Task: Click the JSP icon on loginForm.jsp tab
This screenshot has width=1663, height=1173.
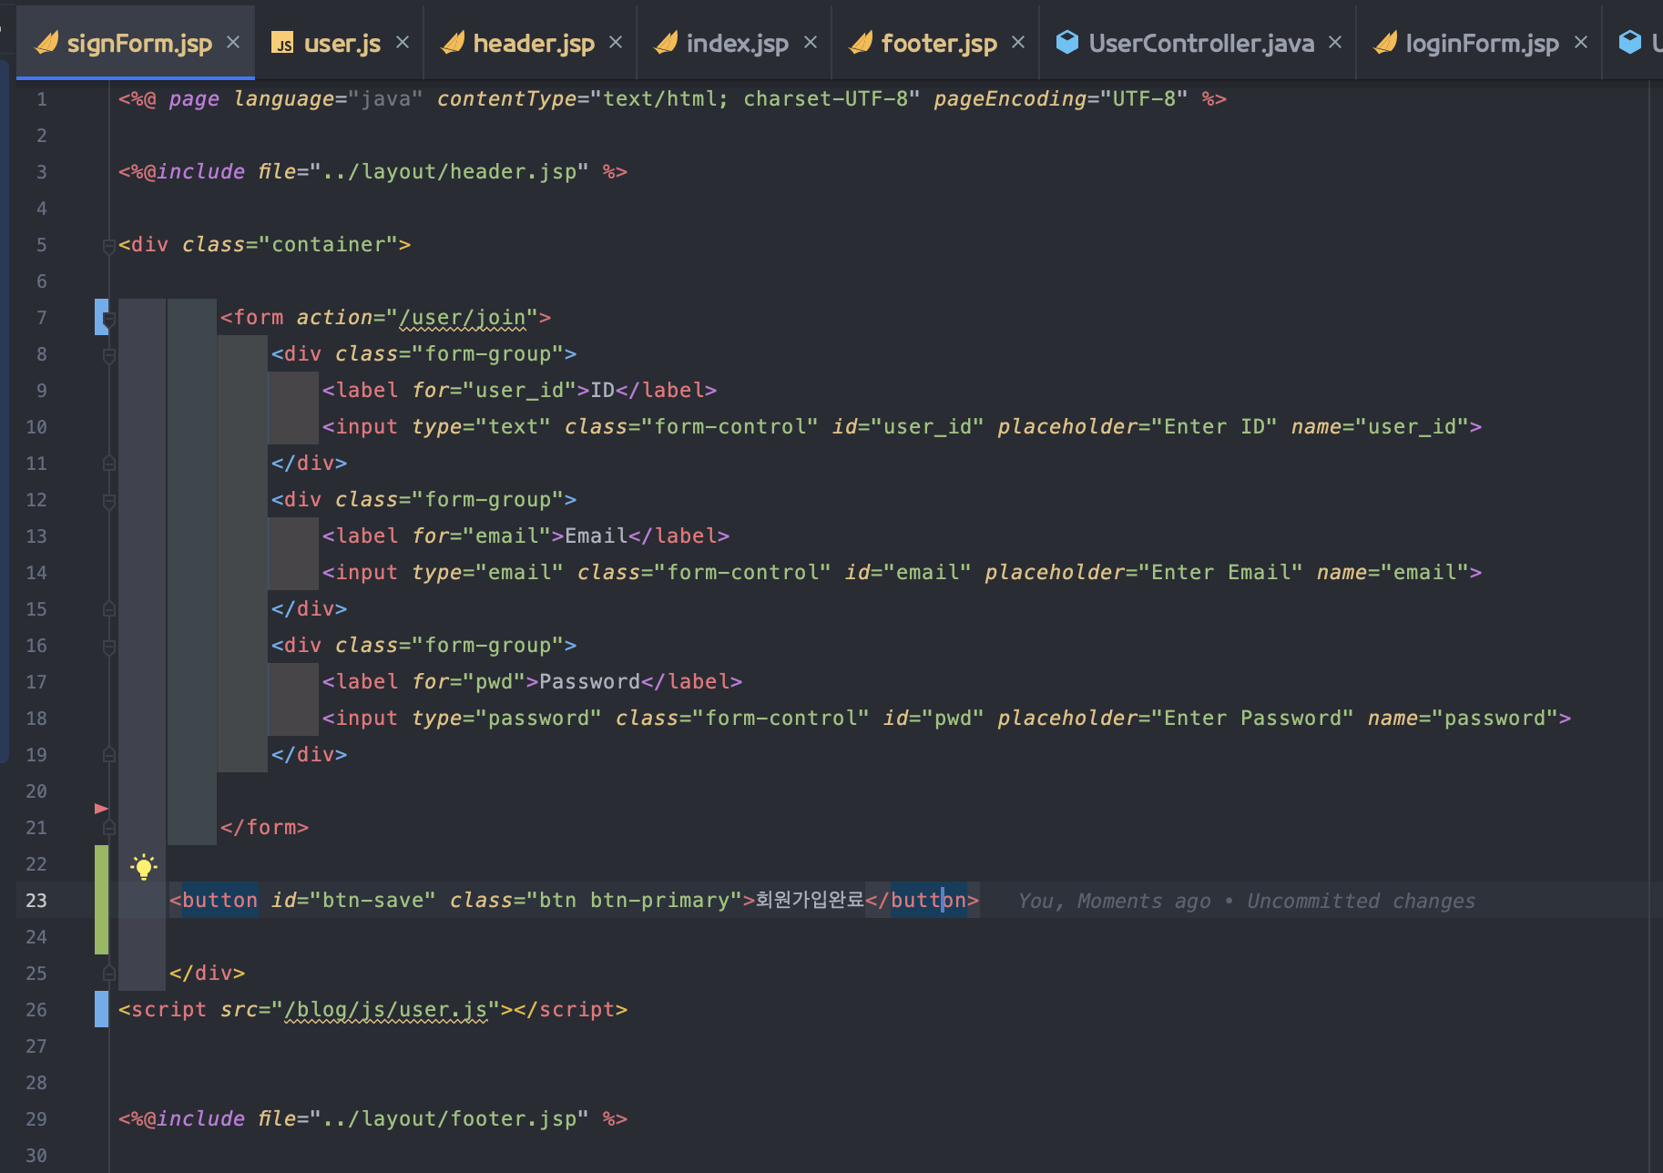Action: [x=1385, y=42]
